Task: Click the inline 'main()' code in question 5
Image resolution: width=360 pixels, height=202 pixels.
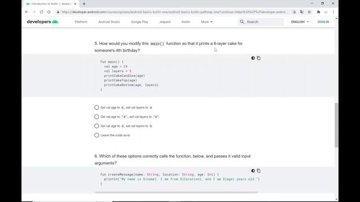Action: coord(157,44)
